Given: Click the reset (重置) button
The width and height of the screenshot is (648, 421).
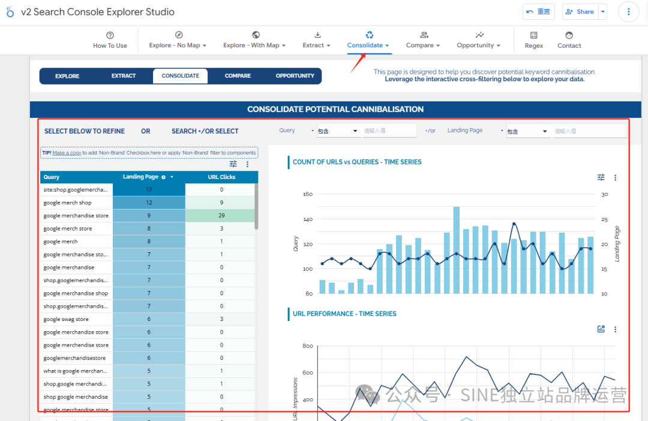Looking at the screenshot, I should (538, 11).
